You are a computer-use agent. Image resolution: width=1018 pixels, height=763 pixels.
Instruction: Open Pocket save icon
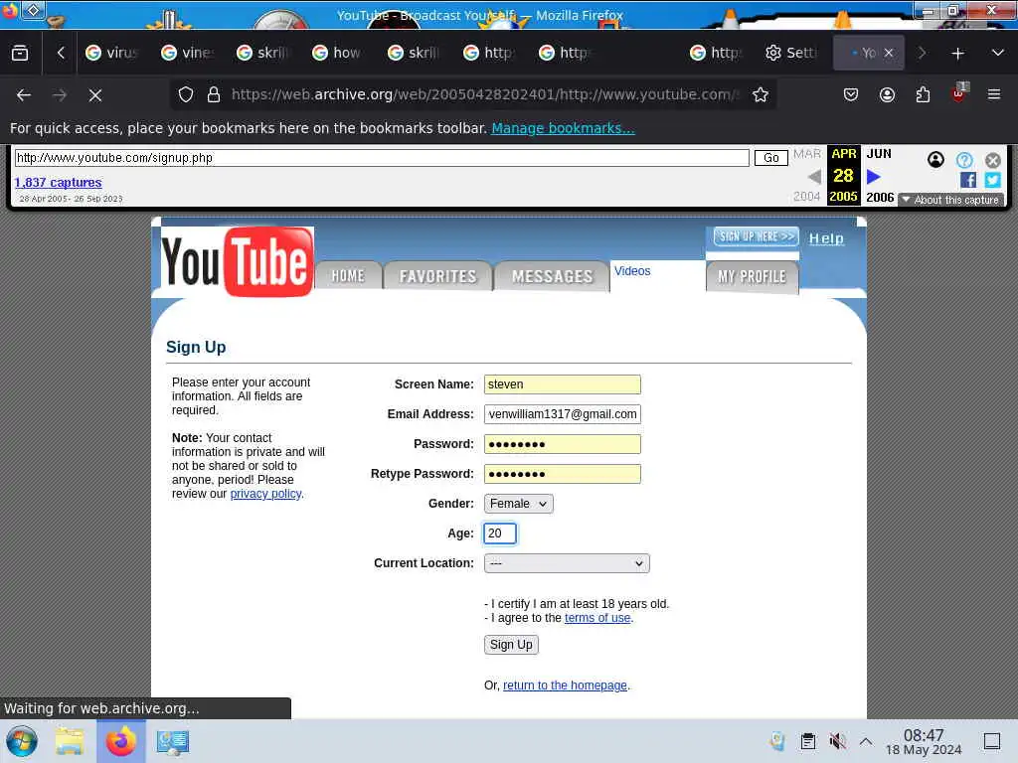(851, 94)
